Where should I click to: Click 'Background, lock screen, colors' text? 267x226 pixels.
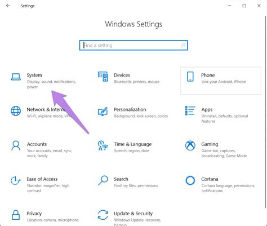(141, 116)
